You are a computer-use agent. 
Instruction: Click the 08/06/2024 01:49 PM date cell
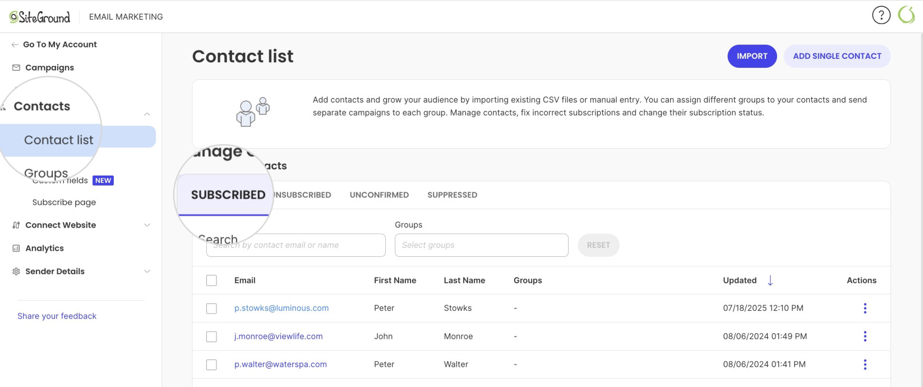pyautogui.click(x=765, y=336)
